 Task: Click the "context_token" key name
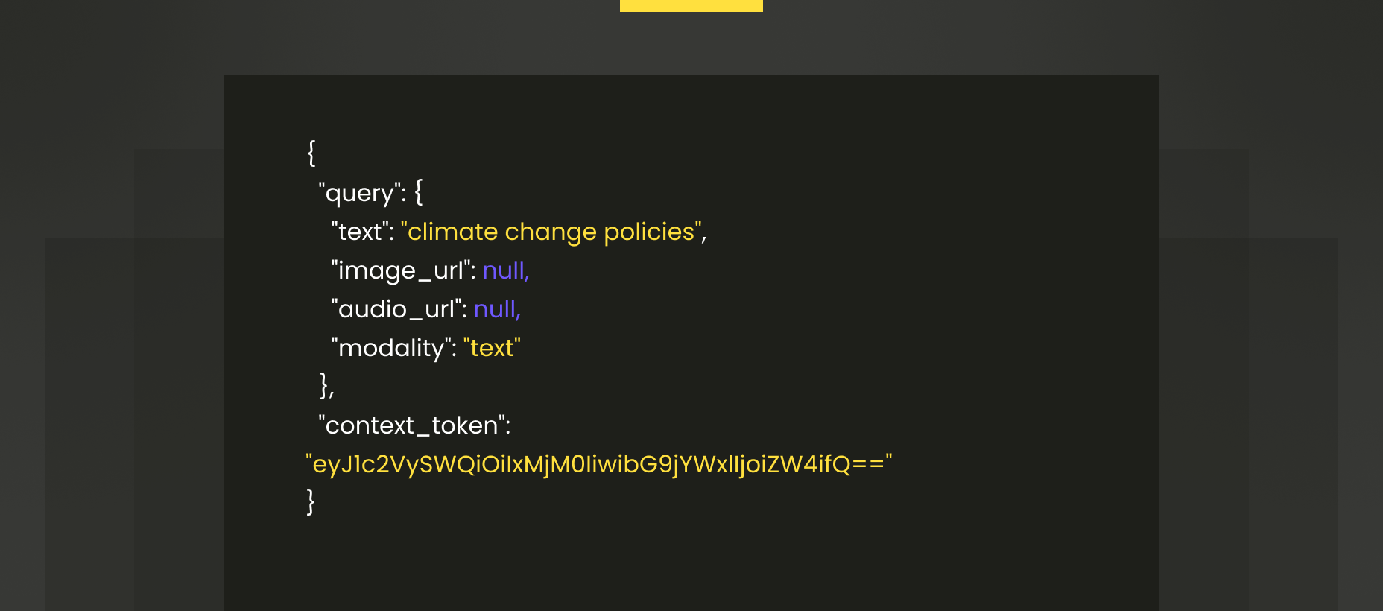tap(411, 425)
